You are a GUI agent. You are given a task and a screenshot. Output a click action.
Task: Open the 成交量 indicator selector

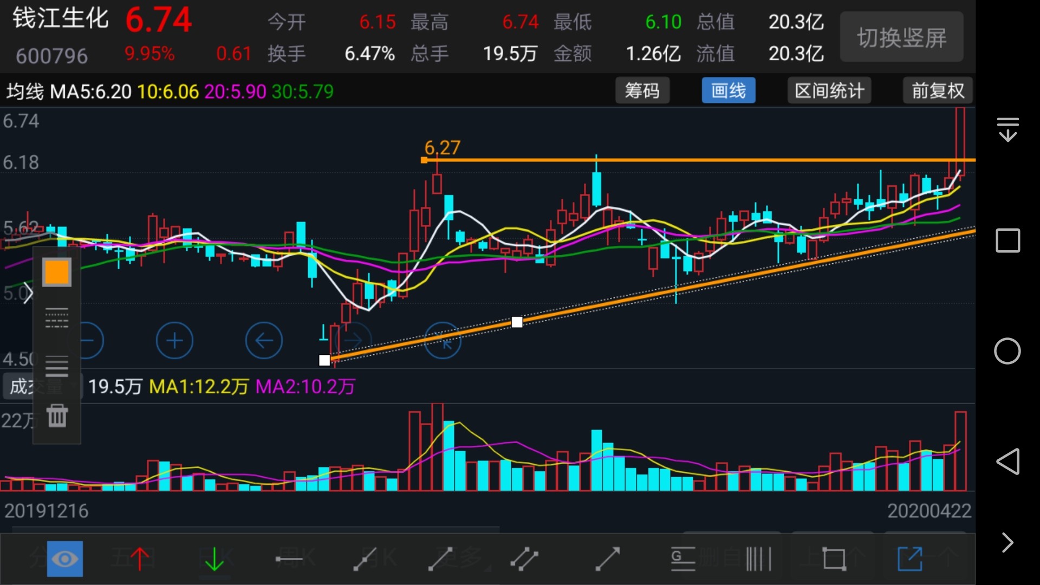coord(42,386)
